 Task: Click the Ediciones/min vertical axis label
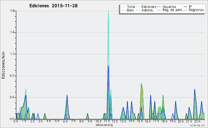3,65
